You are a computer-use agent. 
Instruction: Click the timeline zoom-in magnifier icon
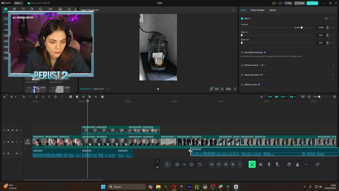coord(334,97)
